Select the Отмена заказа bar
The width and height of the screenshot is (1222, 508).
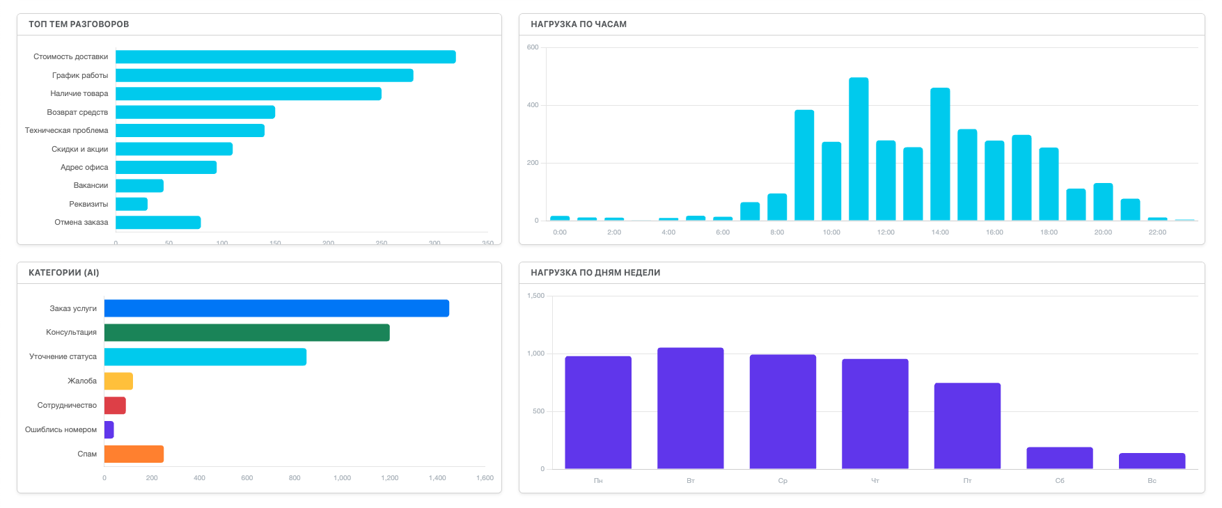158,223
